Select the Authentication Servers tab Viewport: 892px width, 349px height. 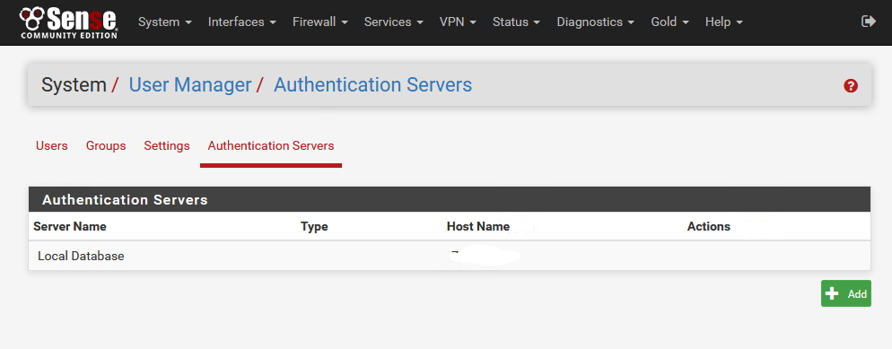pos(271,146)
